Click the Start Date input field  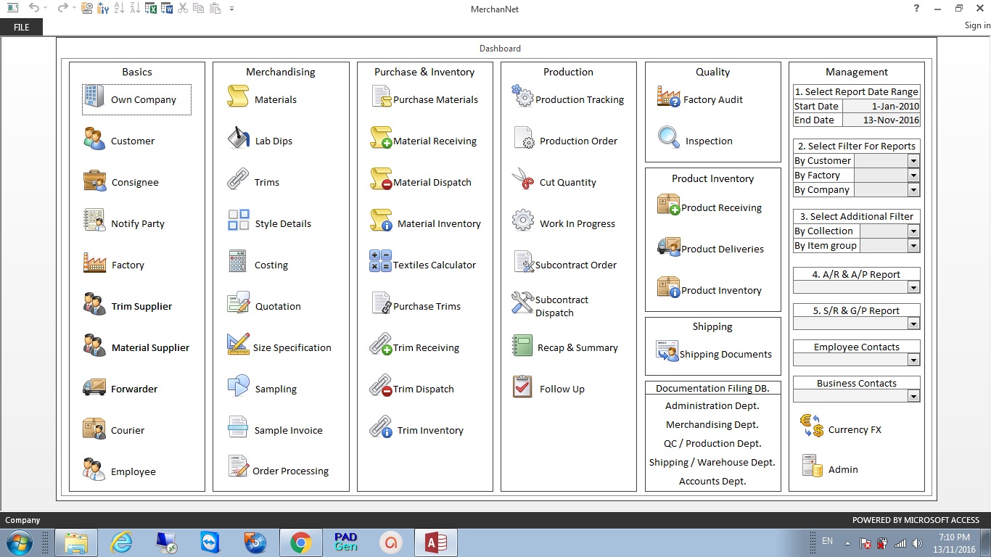click(x=881, y=106)
